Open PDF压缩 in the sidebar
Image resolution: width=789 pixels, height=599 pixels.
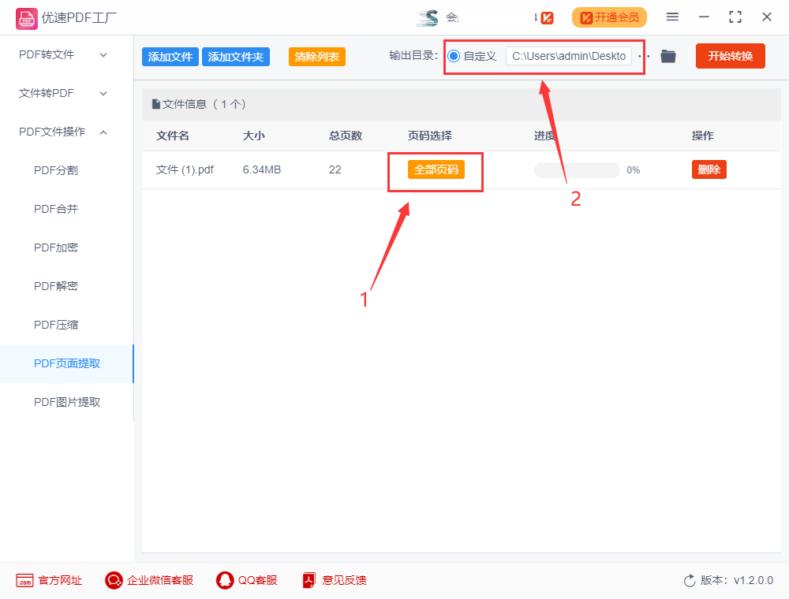tap(56, 326)
